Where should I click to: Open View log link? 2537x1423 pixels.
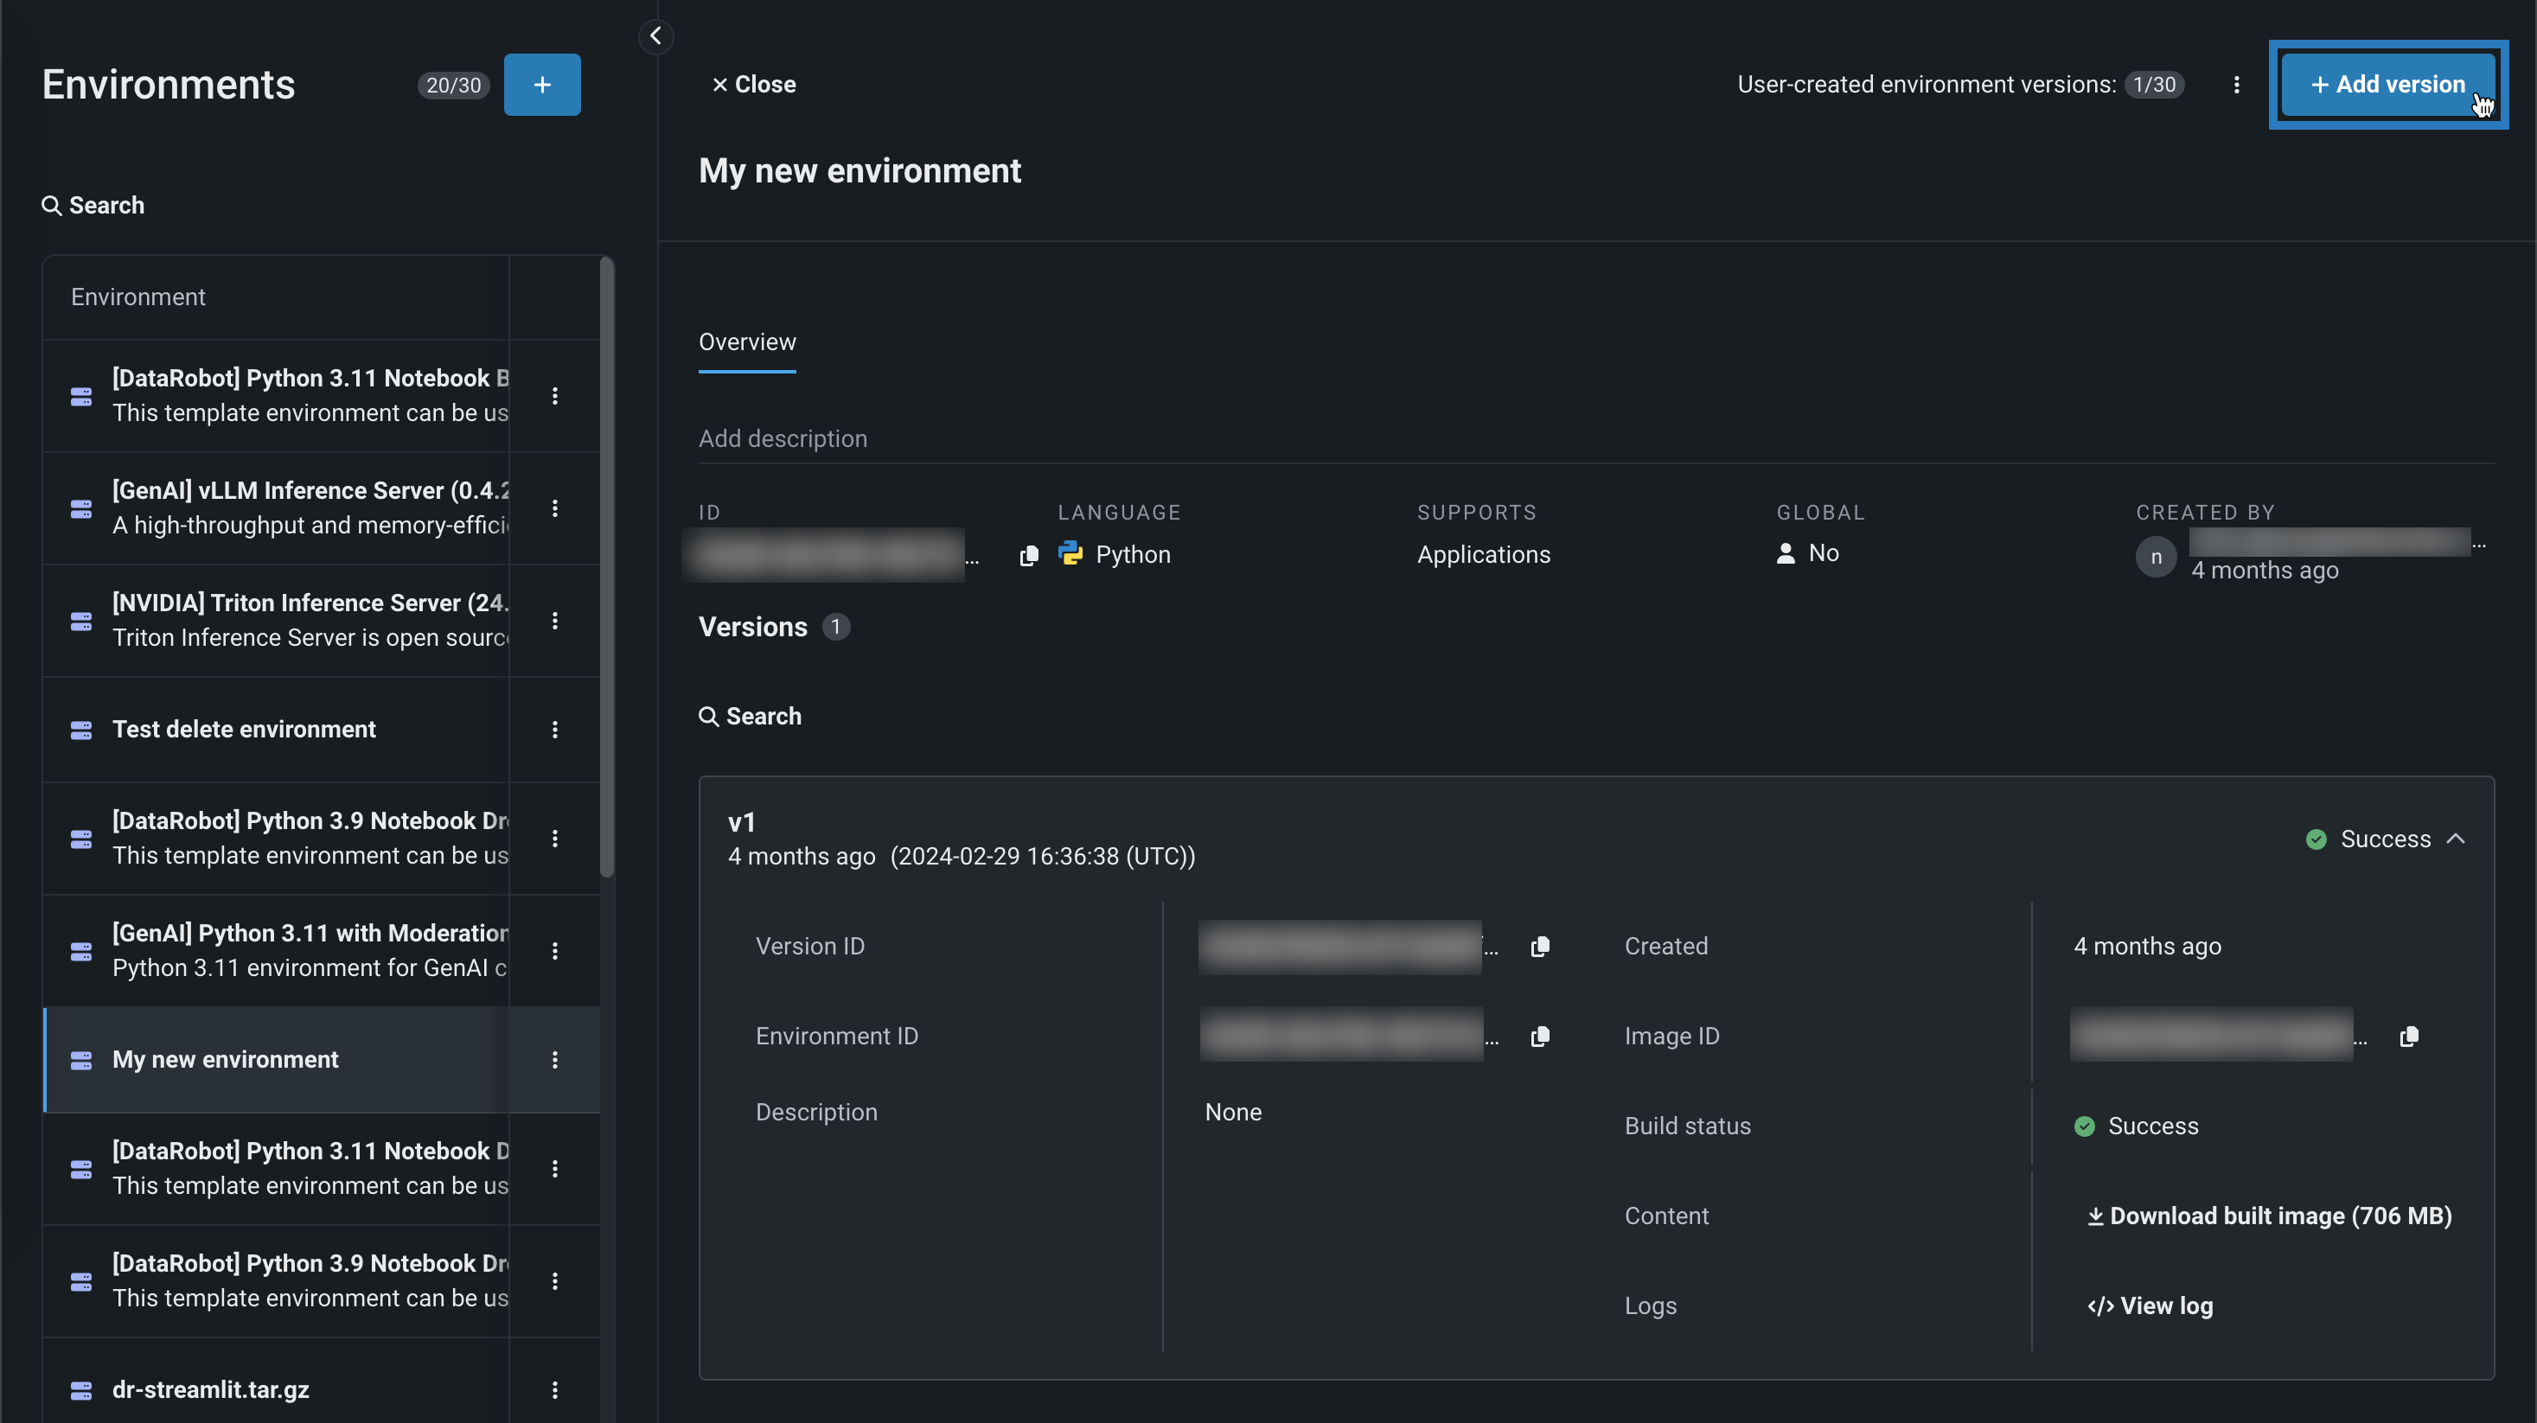2150,1305
